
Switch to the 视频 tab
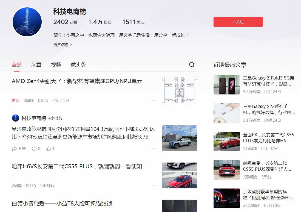(56, 65)
